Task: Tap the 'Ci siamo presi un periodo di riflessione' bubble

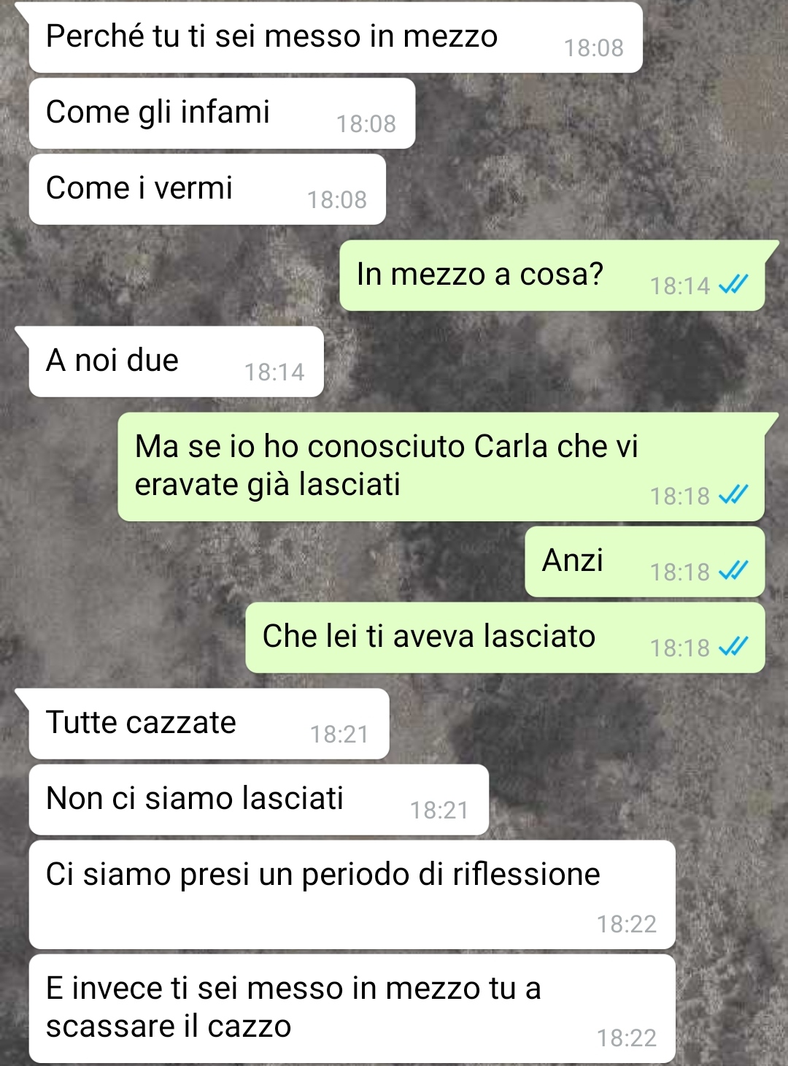Action: 352,894
